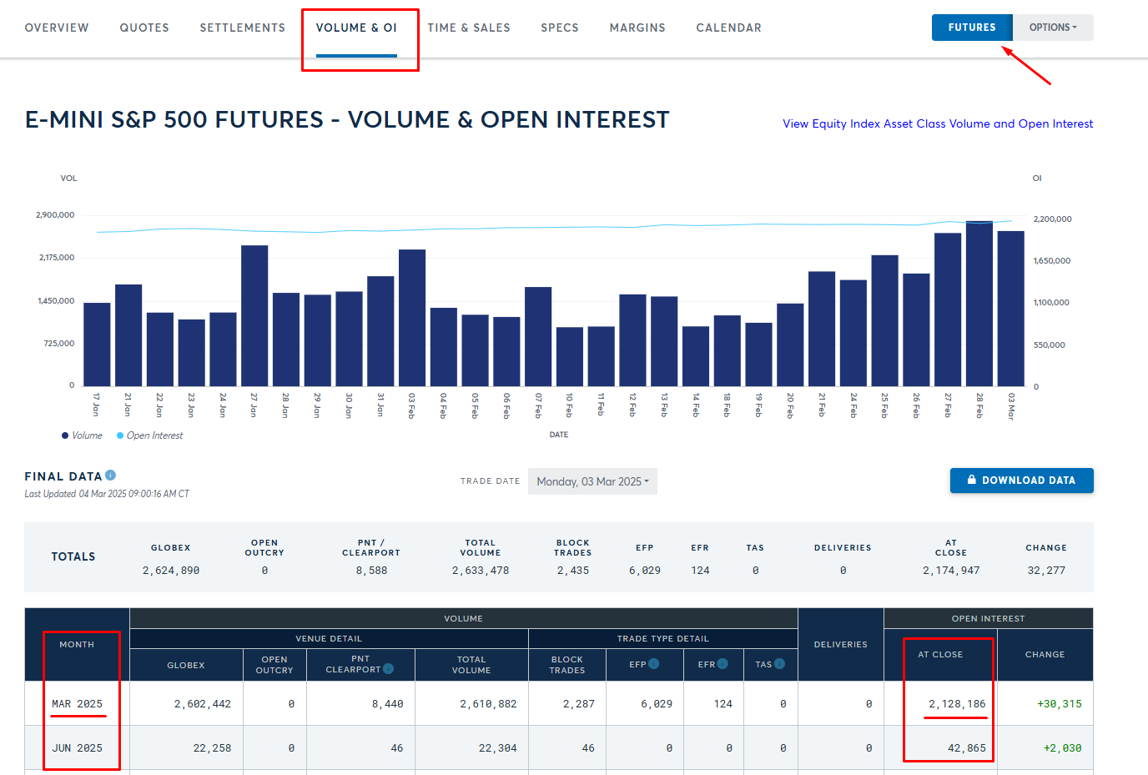The width and height of the screenshot is (1148, 775).
Task: Click the 03 Mar volume bar
Action: tap(1011, 309)
